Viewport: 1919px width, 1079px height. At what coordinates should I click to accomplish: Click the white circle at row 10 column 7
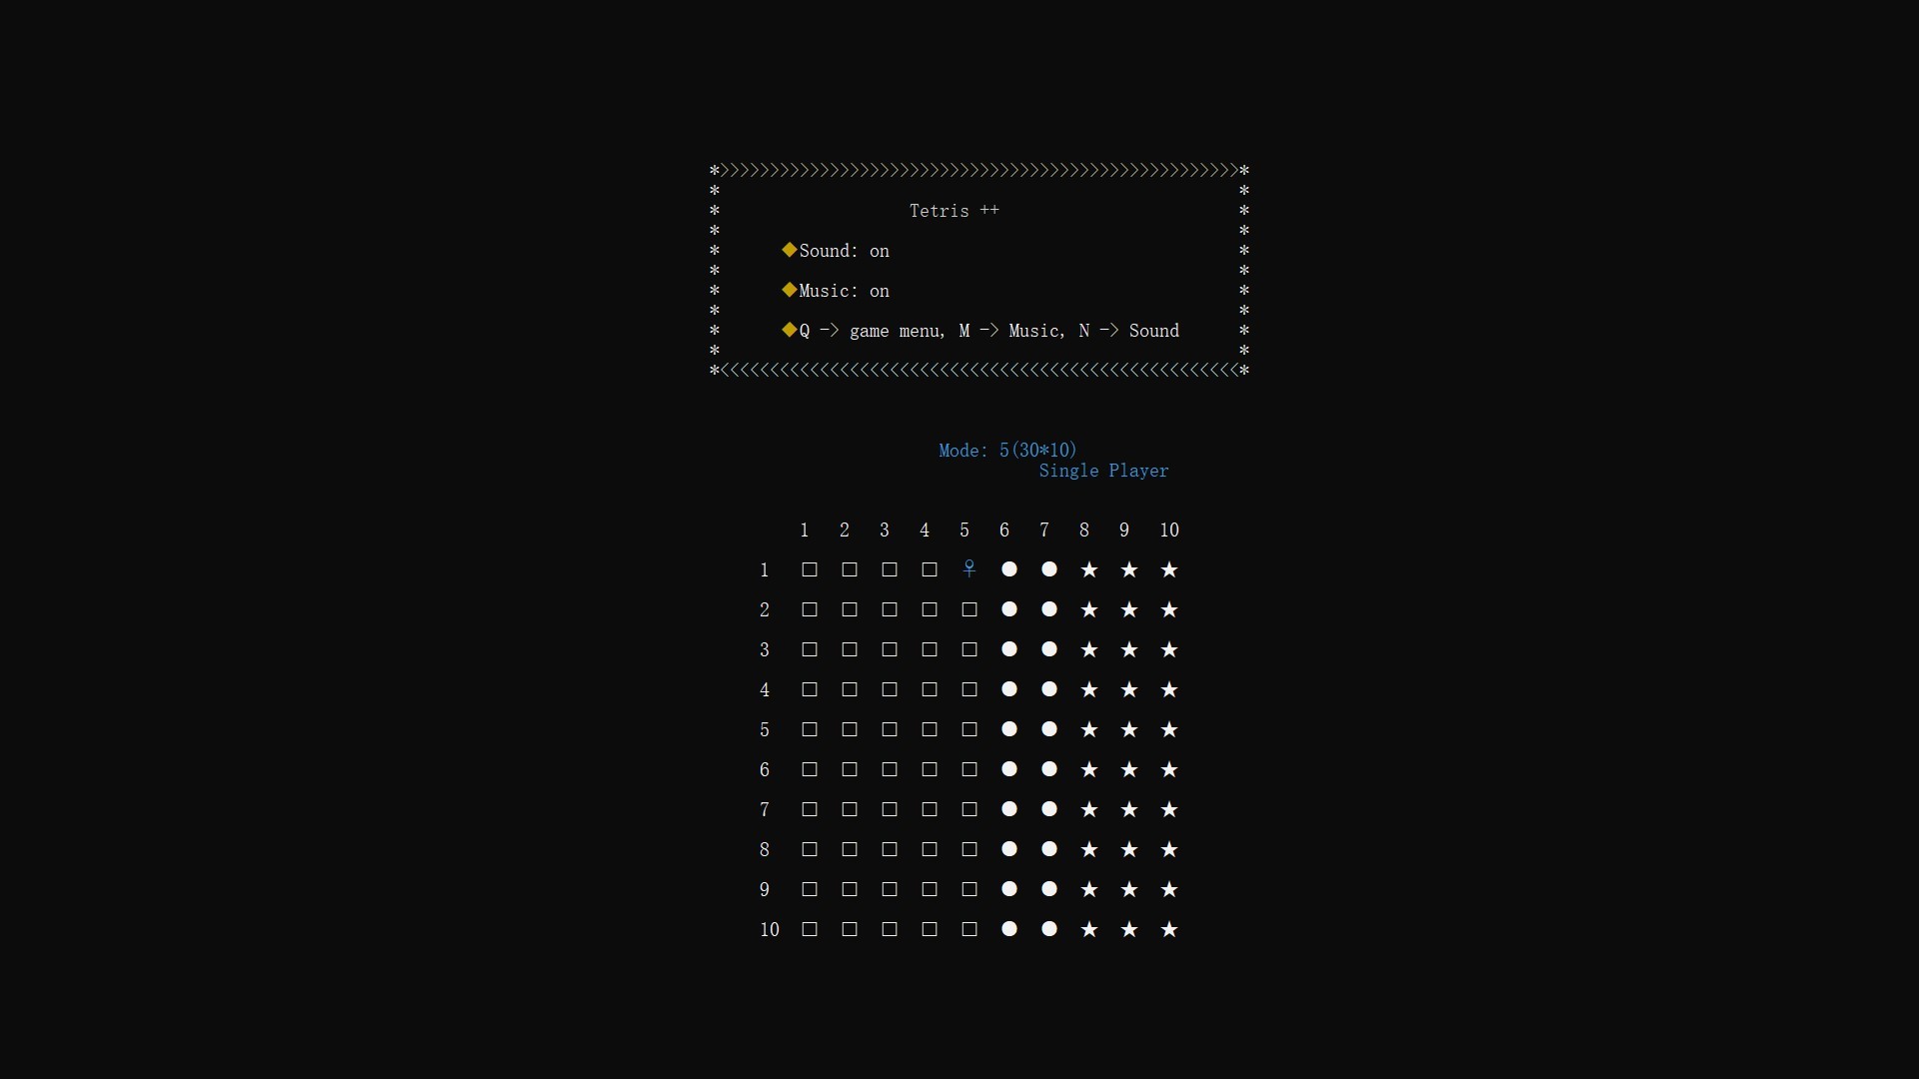[1049, 929]
